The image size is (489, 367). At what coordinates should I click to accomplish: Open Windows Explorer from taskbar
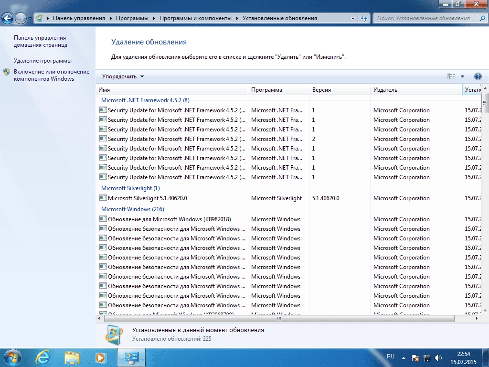pyautogui.click(x=72, y=357)
